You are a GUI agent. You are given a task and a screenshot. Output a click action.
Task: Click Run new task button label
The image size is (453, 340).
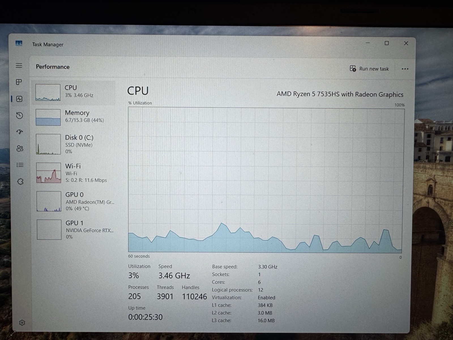click(x=374, y=69)
